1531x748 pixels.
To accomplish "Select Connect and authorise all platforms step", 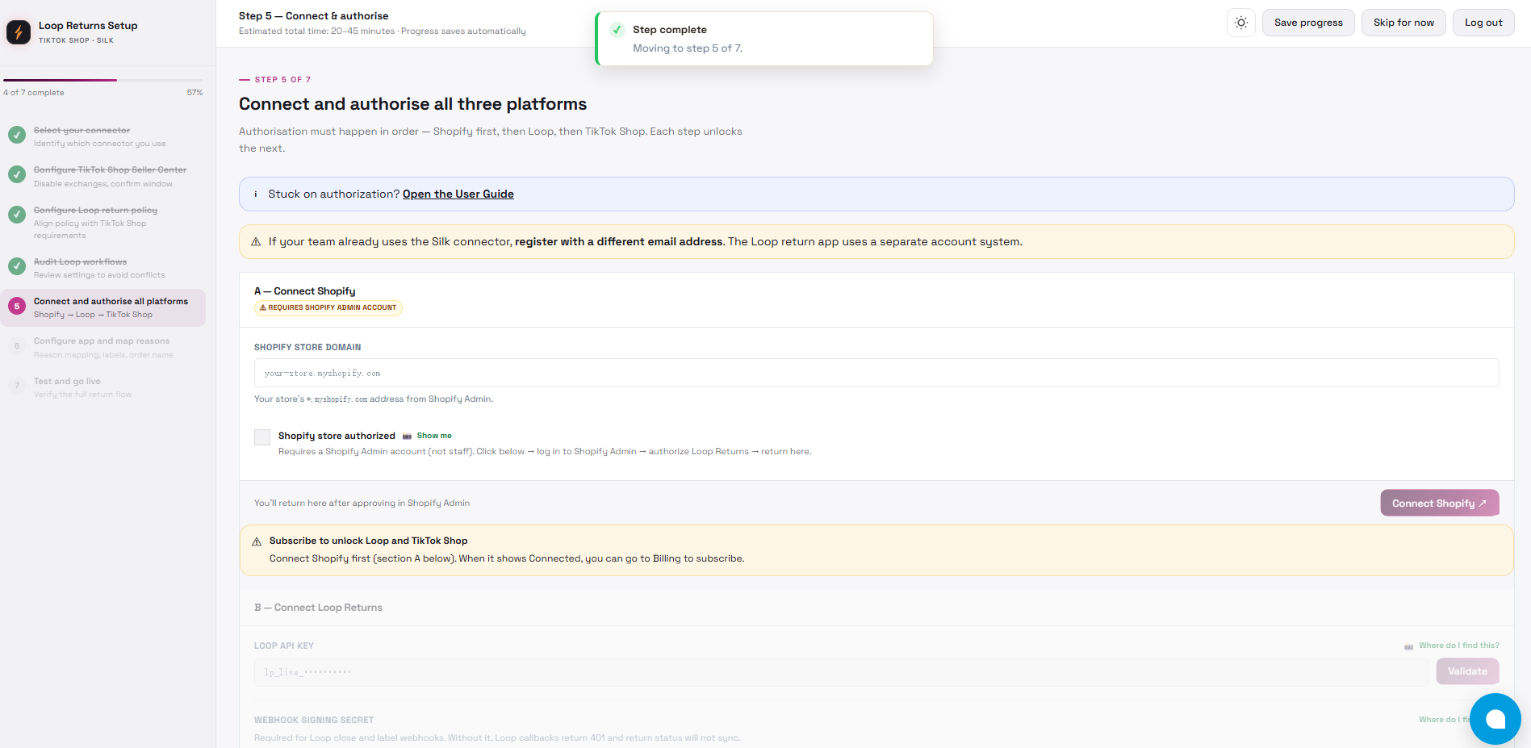I will click(x=104, y=307).
